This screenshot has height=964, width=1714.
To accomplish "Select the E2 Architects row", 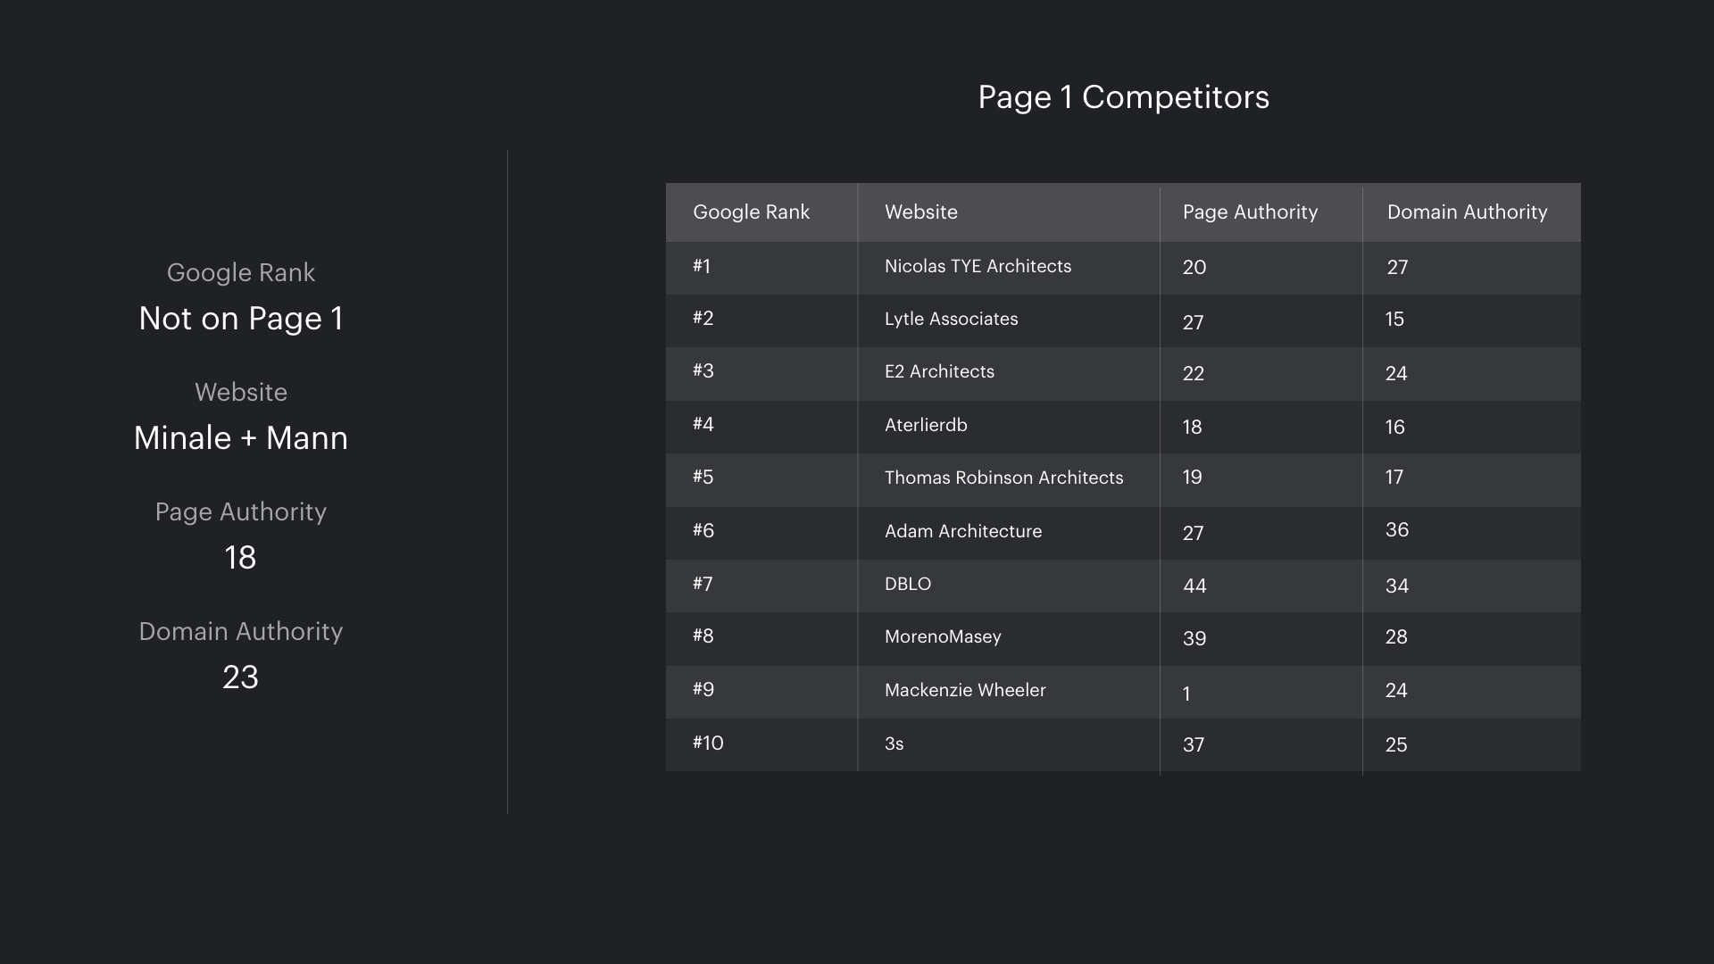I will pyautogui.click(x=939, y=372).
